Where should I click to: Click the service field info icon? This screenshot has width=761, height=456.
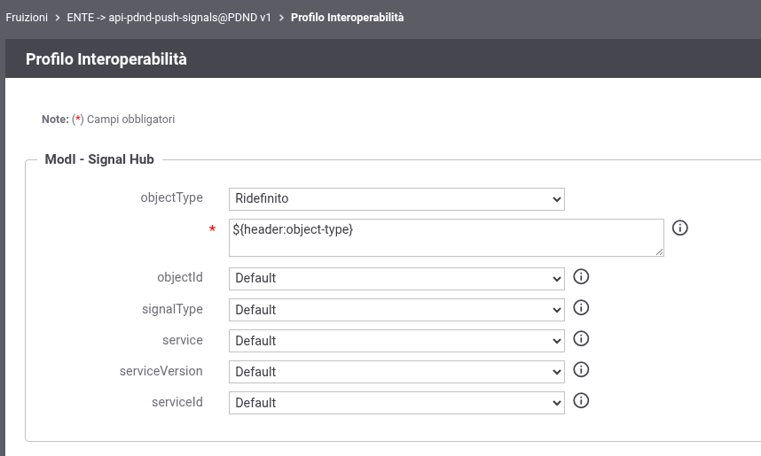[581, 339]
